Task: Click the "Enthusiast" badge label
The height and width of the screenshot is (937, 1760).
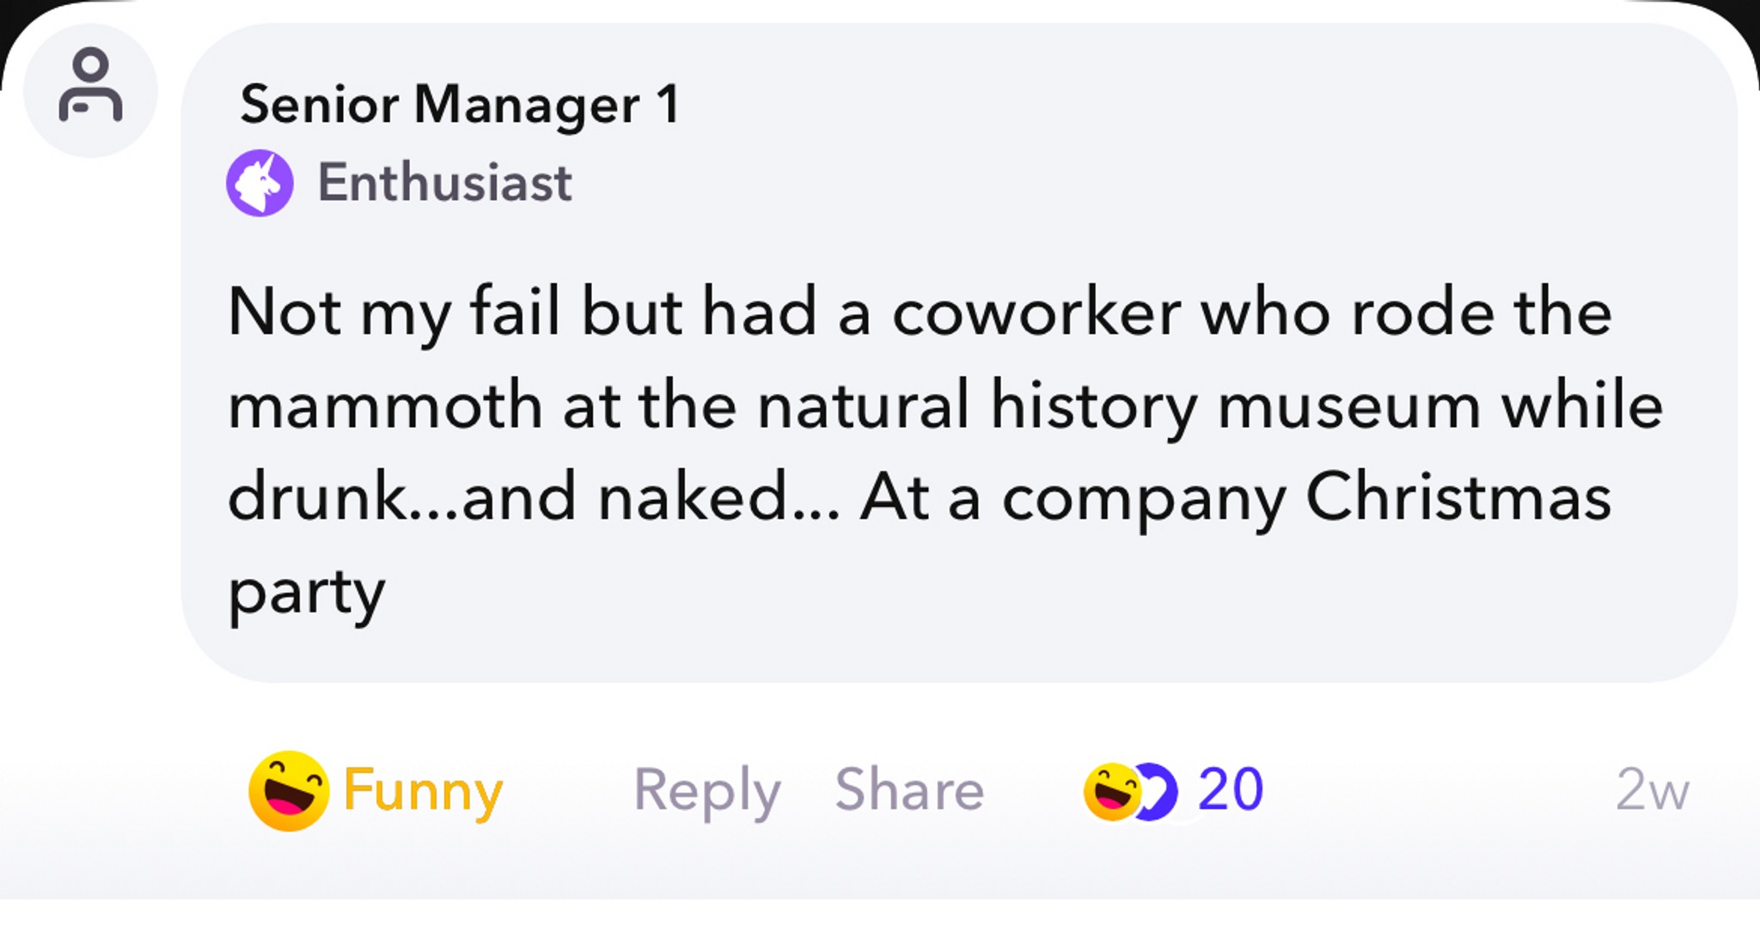Action: [444, 183]
